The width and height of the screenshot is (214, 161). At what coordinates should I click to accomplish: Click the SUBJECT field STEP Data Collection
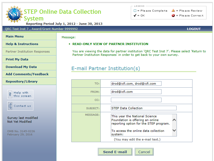[143, 108]
